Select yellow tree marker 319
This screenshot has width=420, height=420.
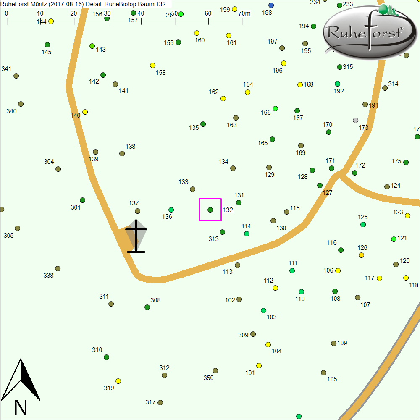point(118,381)
